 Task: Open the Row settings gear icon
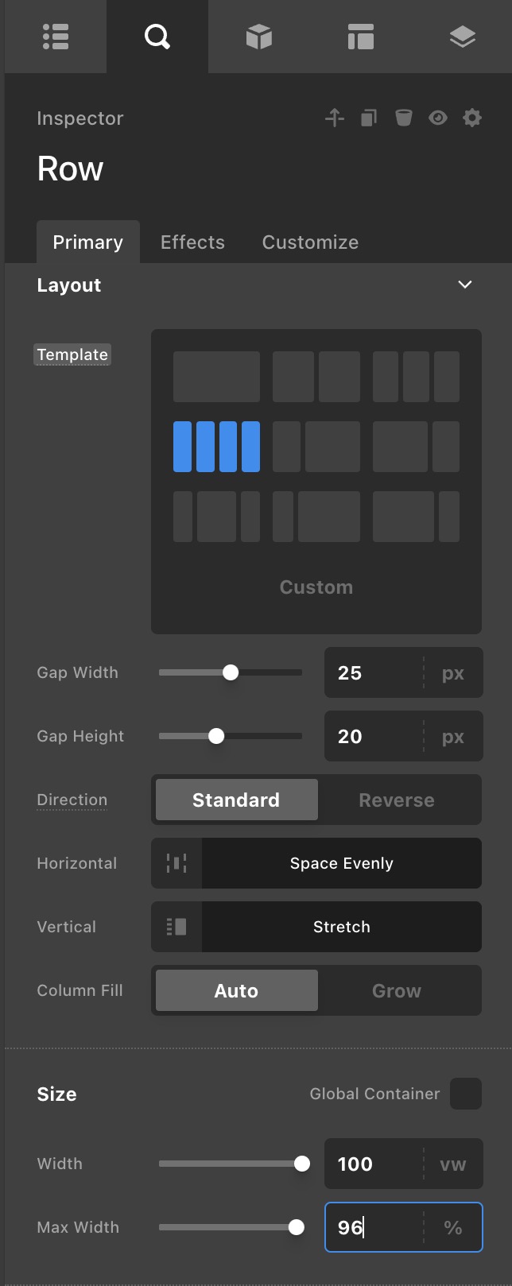[x=472, y=118]
